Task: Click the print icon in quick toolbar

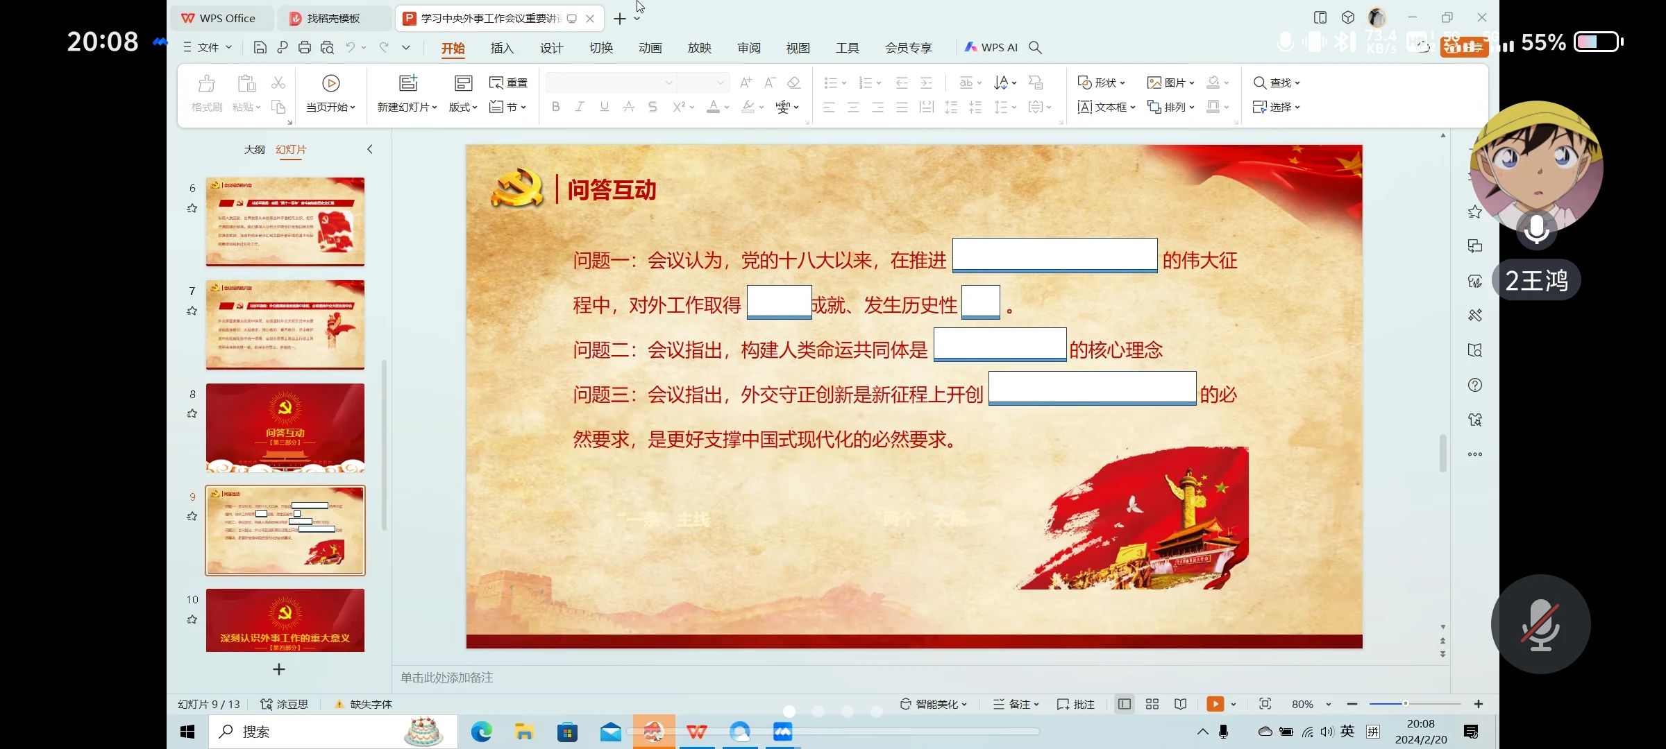Action: 304,47
